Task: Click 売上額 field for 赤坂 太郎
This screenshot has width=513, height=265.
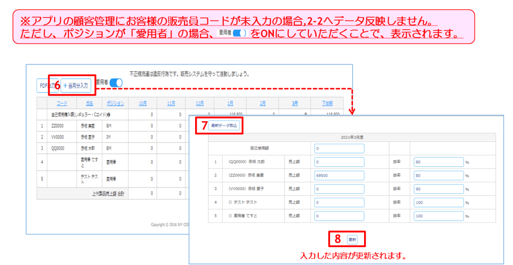Action: tap(339, 162)
